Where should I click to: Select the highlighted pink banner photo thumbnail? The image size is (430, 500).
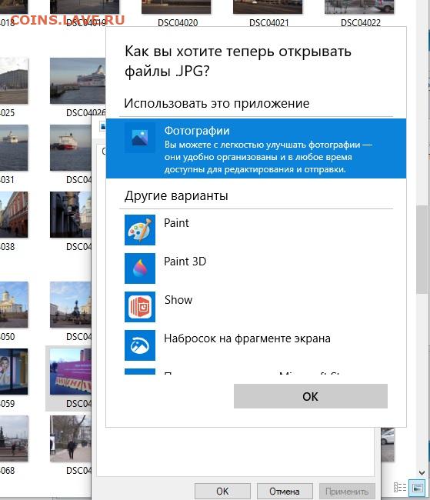click(x=70, y=372)
